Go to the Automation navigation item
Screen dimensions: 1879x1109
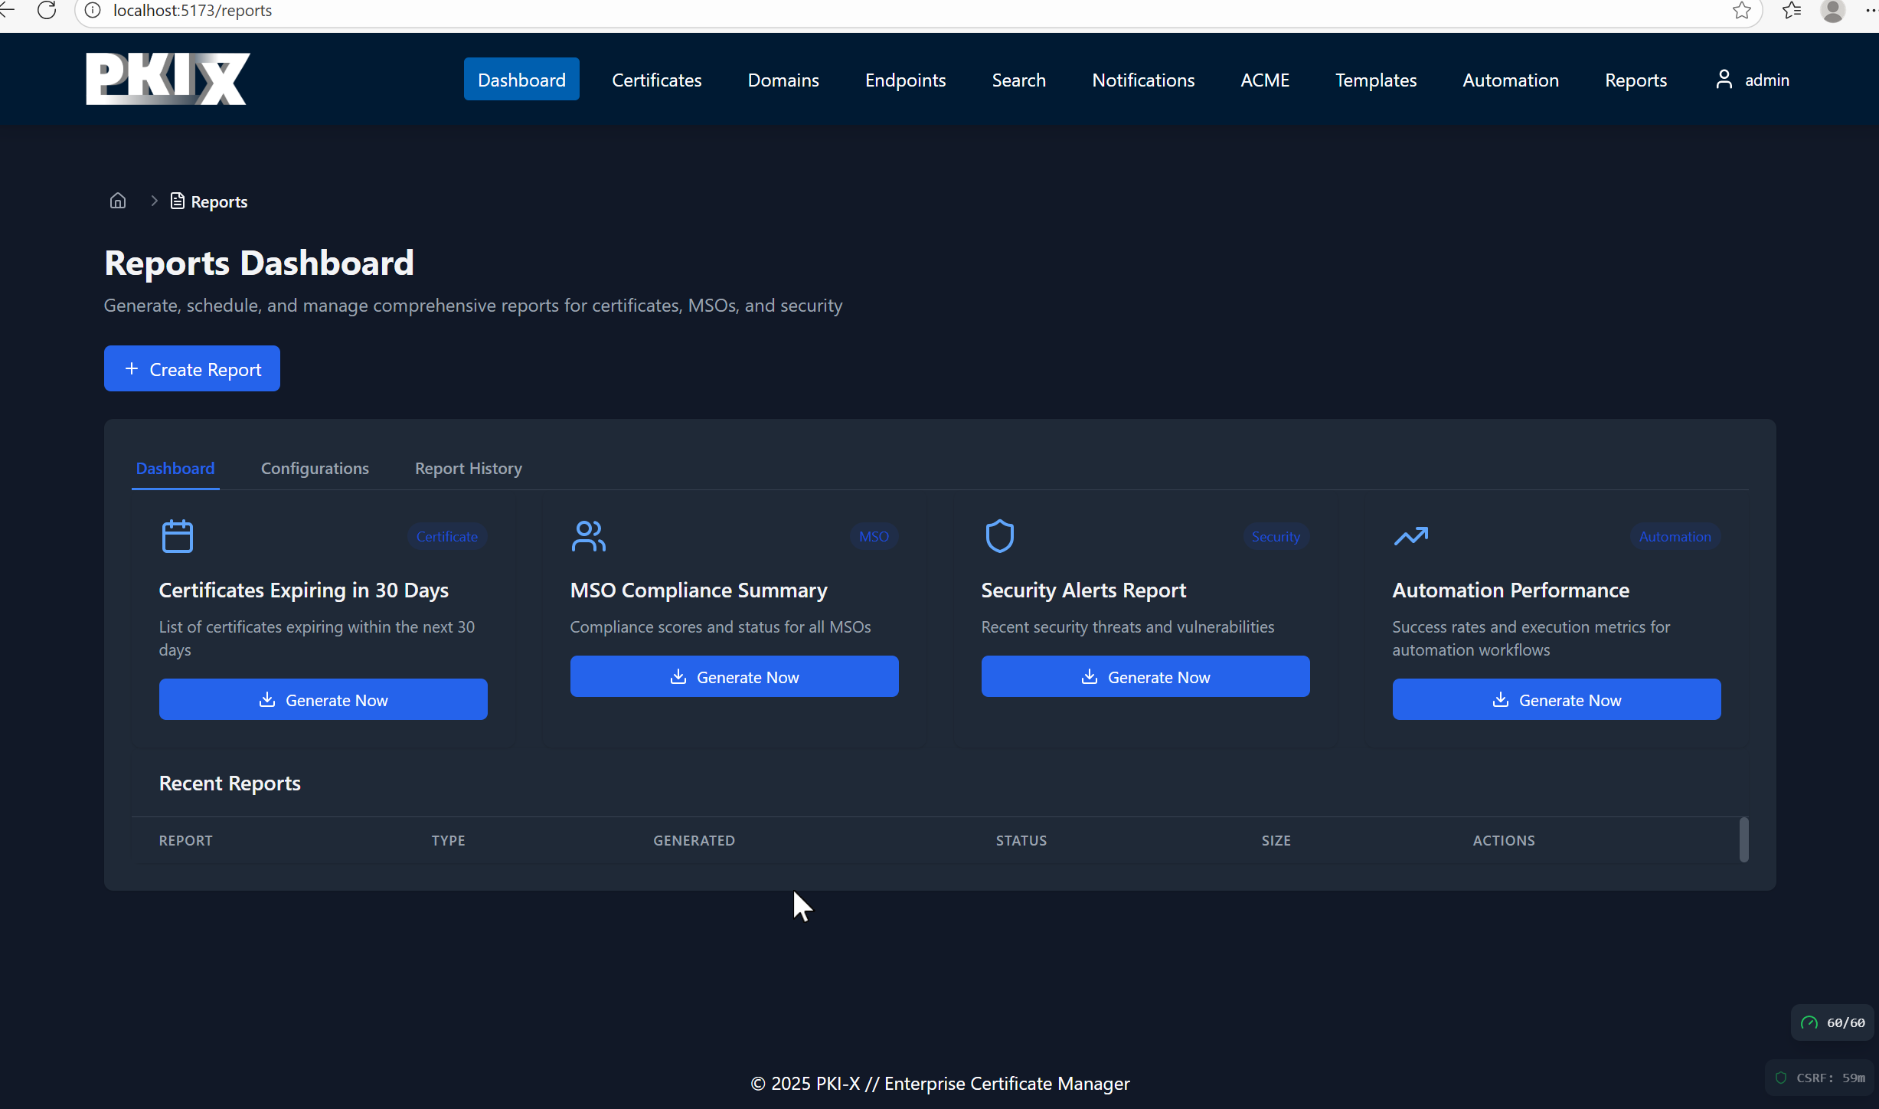pos(1510,80)
